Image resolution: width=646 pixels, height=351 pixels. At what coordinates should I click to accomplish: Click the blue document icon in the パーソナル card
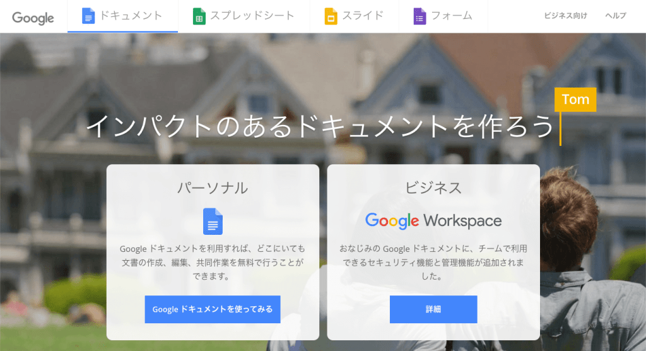click(x=213, y=222)
